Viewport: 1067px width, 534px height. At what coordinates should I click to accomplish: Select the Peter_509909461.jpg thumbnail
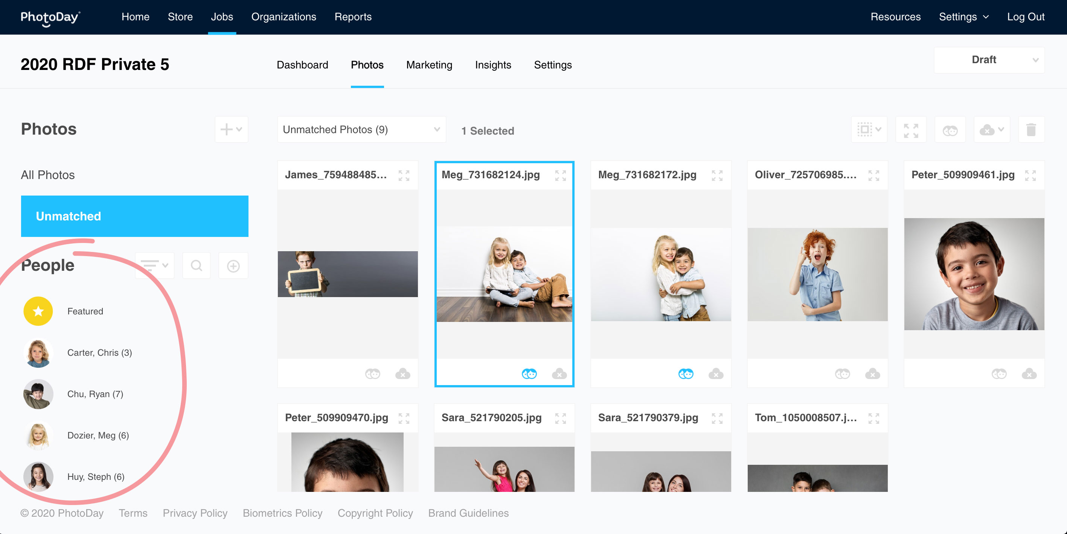point(974,274)
